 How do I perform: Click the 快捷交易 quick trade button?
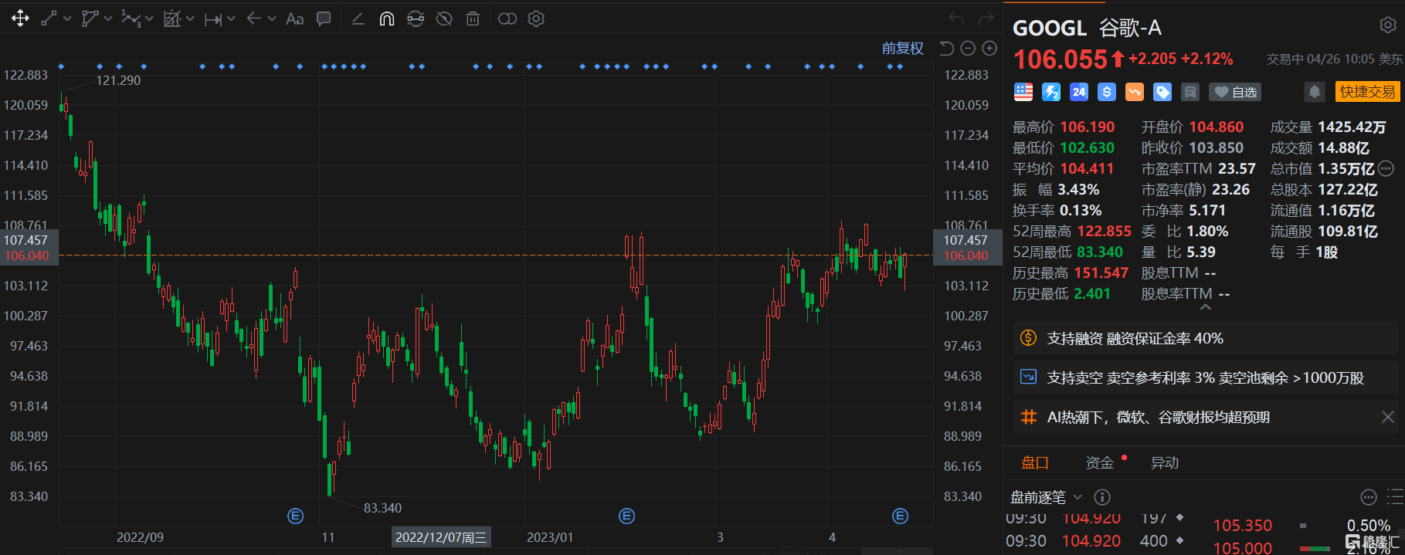(1367, 92)
